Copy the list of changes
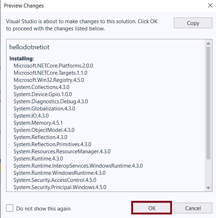 [x=193, y=23]
